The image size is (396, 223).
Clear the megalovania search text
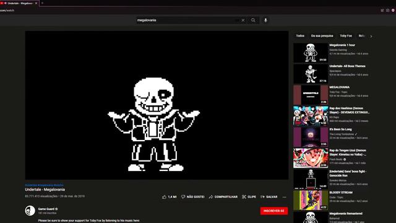click(x=243, y=20)
